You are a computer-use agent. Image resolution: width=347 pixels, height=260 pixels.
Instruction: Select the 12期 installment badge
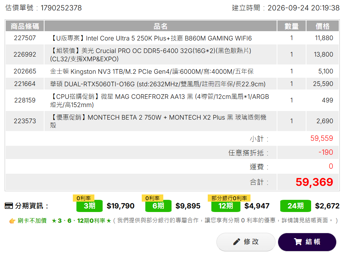point(226,206)
